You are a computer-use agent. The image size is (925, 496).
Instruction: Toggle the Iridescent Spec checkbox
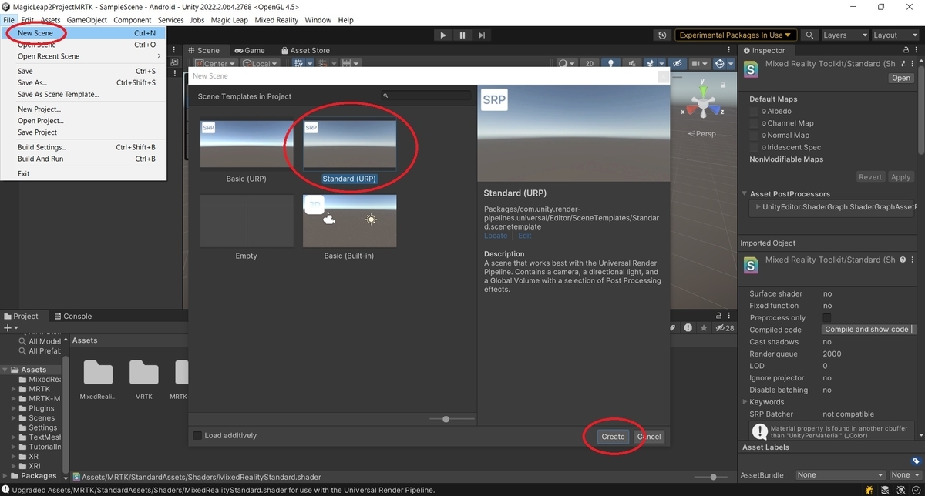click(x=755, y=147)
